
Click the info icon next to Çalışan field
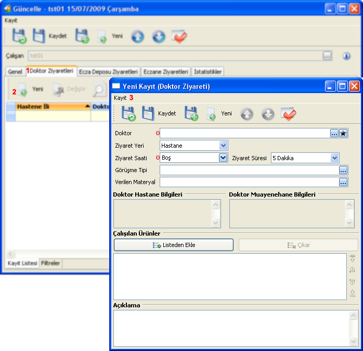346,56
